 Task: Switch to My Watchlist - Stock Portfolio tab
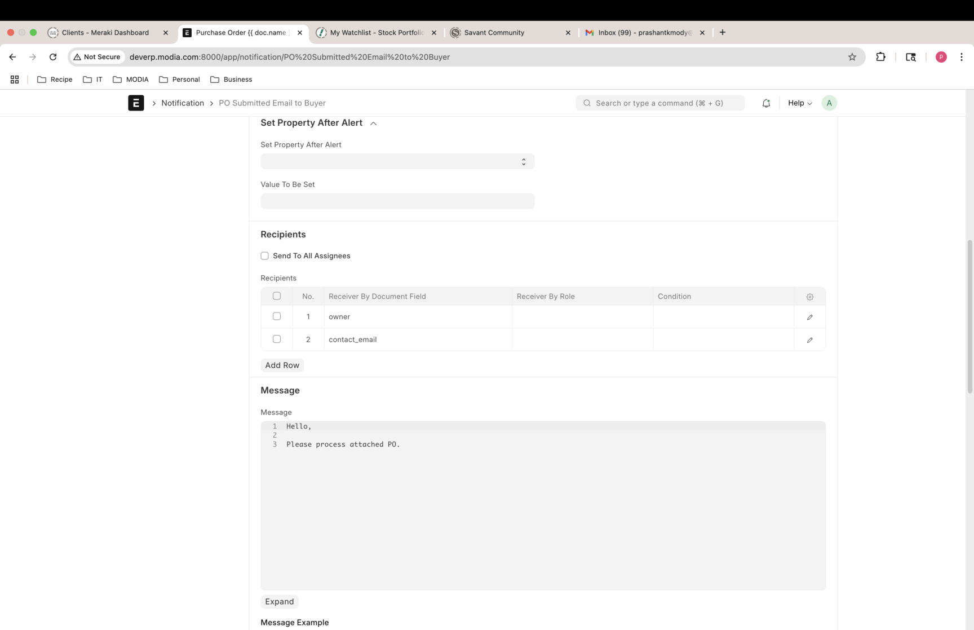(x=377, y=33)
